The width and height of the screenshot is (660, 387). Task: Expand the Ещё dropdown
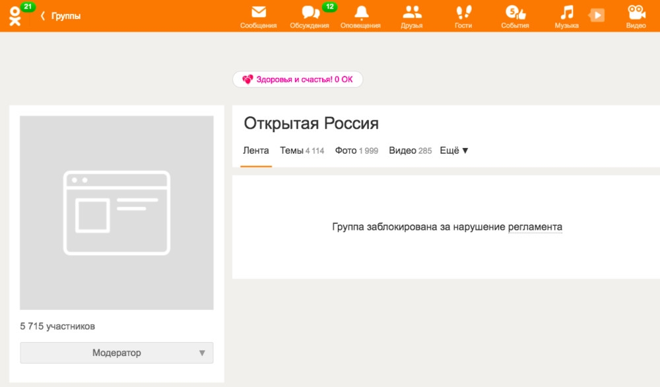[453, 150]
